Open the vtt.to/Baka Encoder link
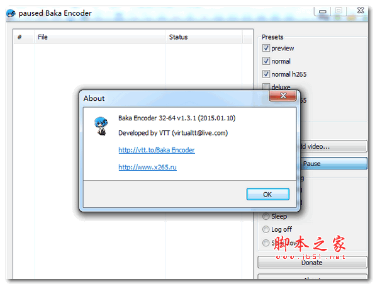Image resolution: width=375 pixels, height=286 pixels. pyautogui.click(x=157, y=150)
